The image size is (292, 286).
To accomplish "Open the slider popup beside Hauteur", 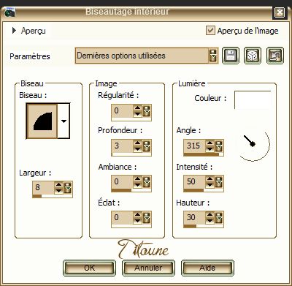I will click(219, 217).
